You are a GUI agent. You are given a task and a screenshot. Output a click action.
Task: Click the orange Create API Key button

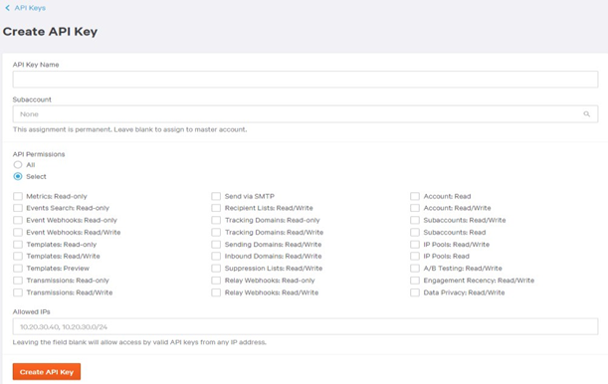[x=47, y=372]
